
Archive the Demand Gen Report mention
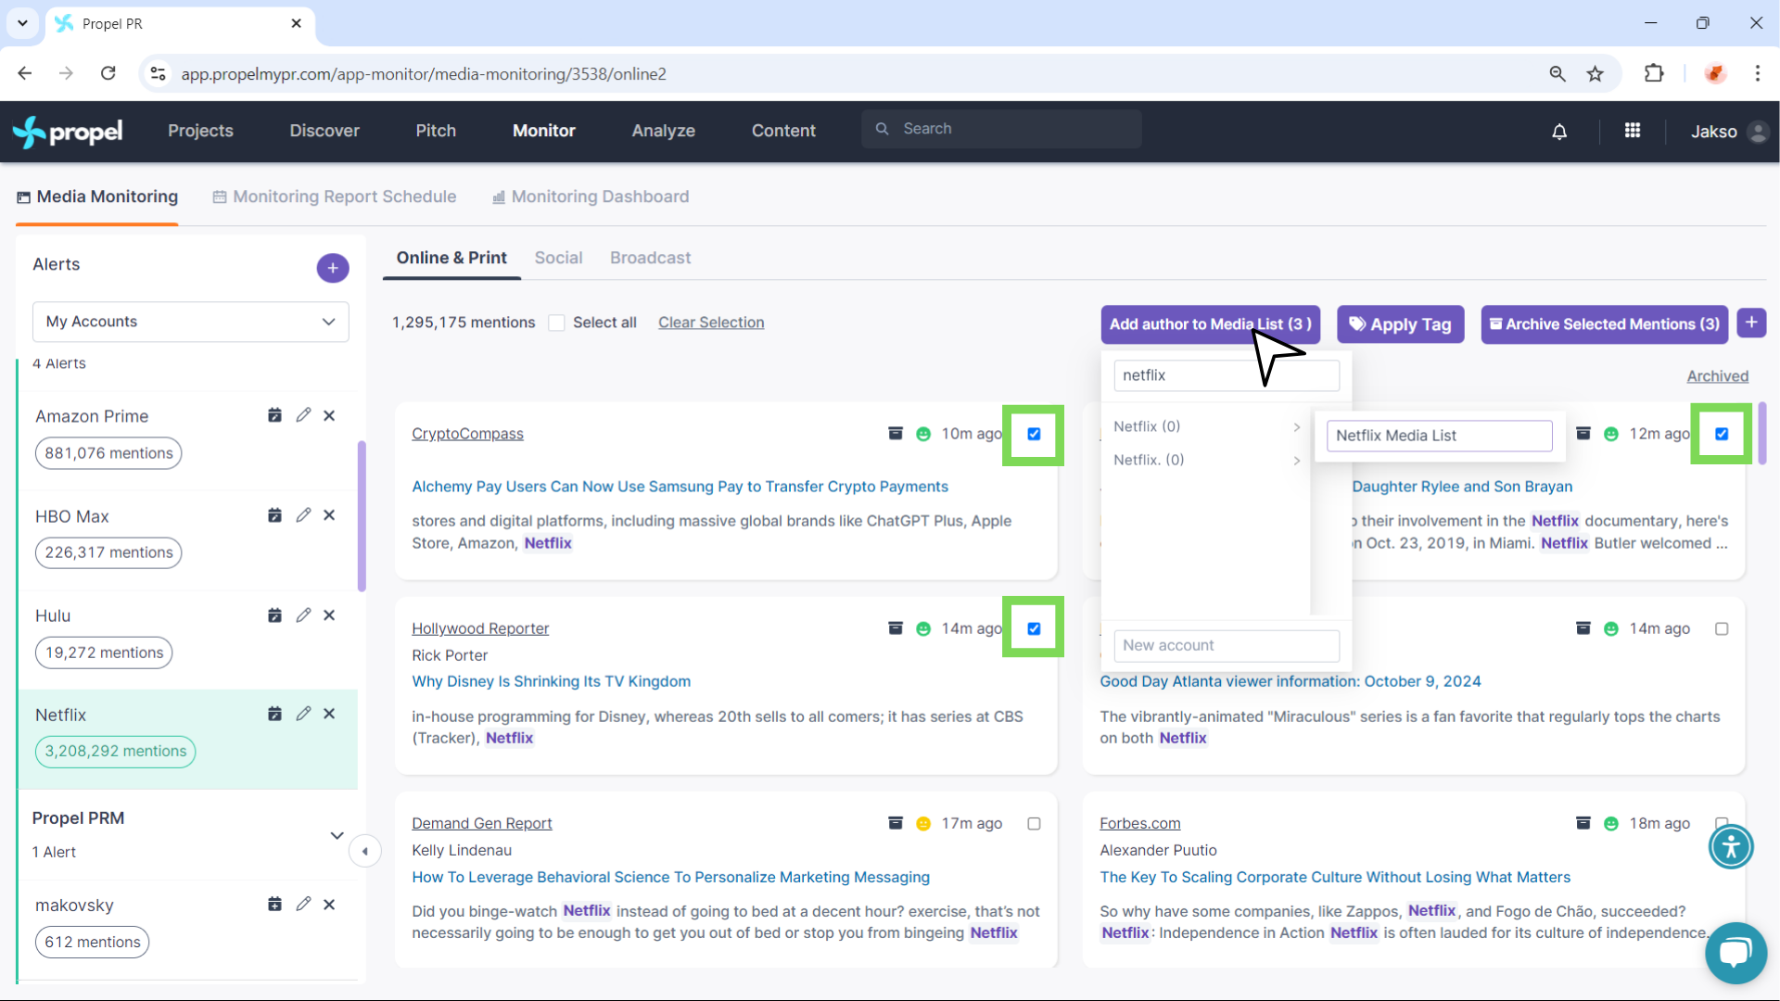[x=896, y=822]
